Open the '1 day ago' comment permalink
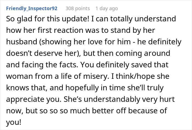The width and height of the screenshot is (192, 130). tap(107, 8)
